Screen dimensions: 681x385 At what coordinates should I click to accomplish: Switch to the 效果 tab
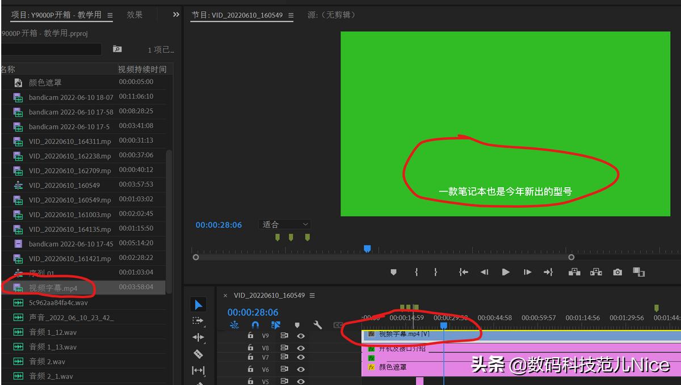[134, 15]
